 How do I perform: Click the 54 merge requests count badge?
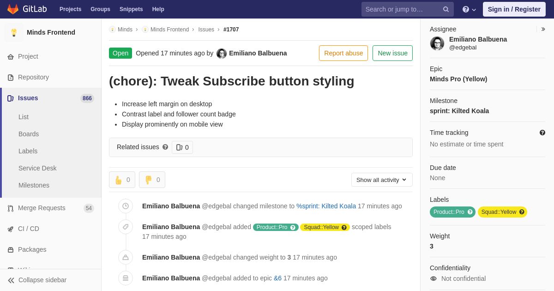click(x=89, y=208)
